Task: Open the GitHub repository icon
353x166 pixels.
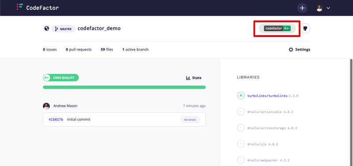Action: click(305, 29)
